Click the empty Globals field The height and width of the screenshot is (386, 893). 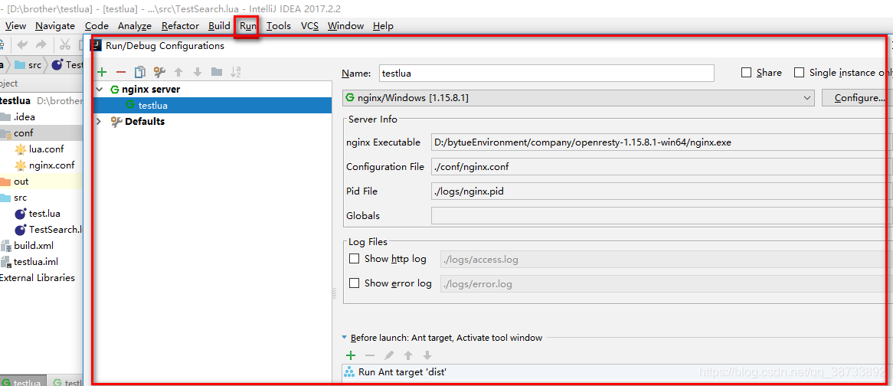coord(662,216)
